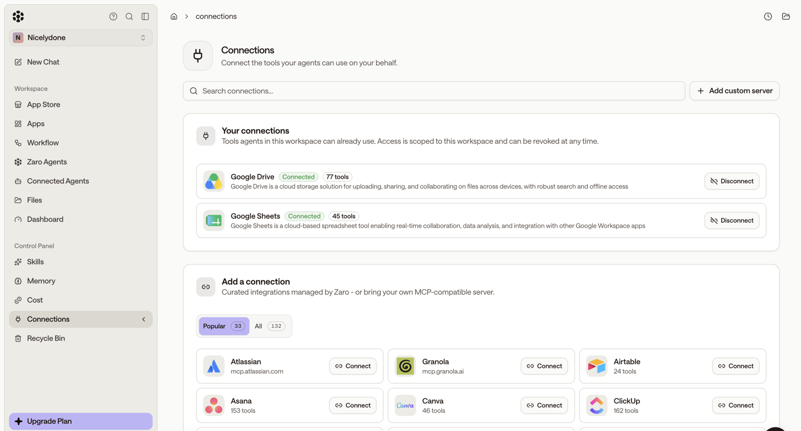The width and height of the screenshot is (801, 431).
Task: Click the Atlassian logo icon
Action: 214,366
